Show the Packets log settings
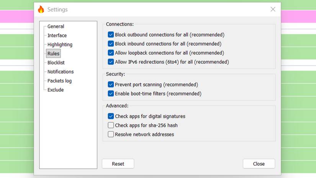316x178 pixels. tap(59, 81)
